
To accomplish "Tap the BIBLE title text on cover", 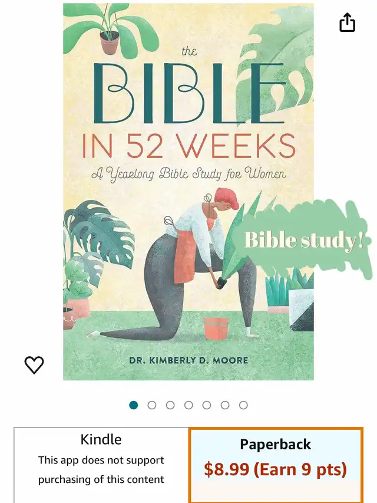I will 189,93.
